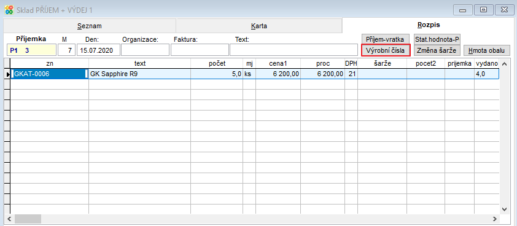Click the mj column header
This screenshot has height=226, width=517.
pos(249,63)
